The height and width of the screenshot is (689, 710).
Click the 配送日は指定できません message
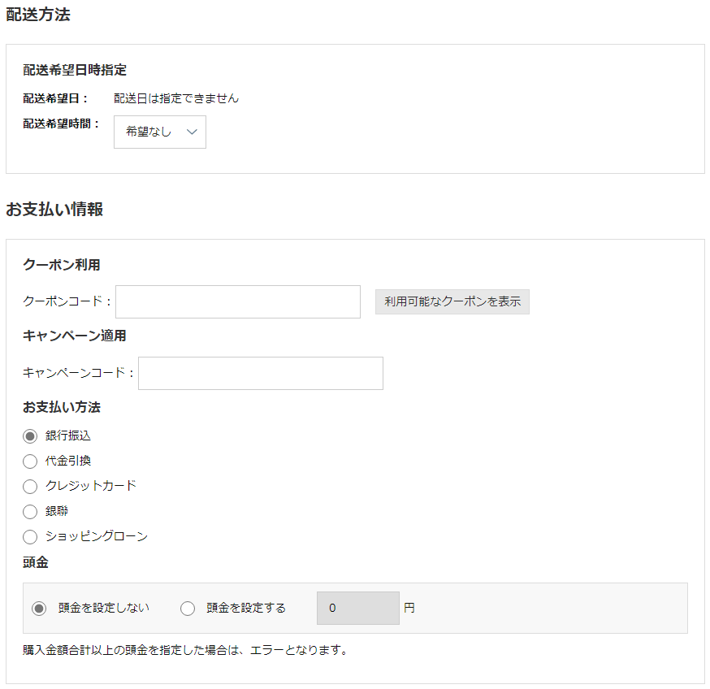[176, 98]
